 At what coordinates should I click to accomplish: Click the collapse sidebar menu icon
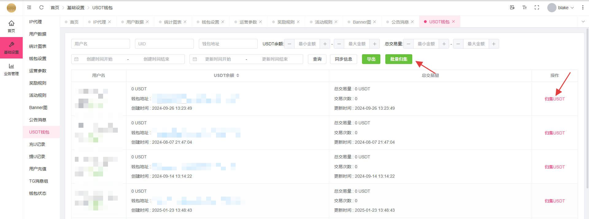29,7
